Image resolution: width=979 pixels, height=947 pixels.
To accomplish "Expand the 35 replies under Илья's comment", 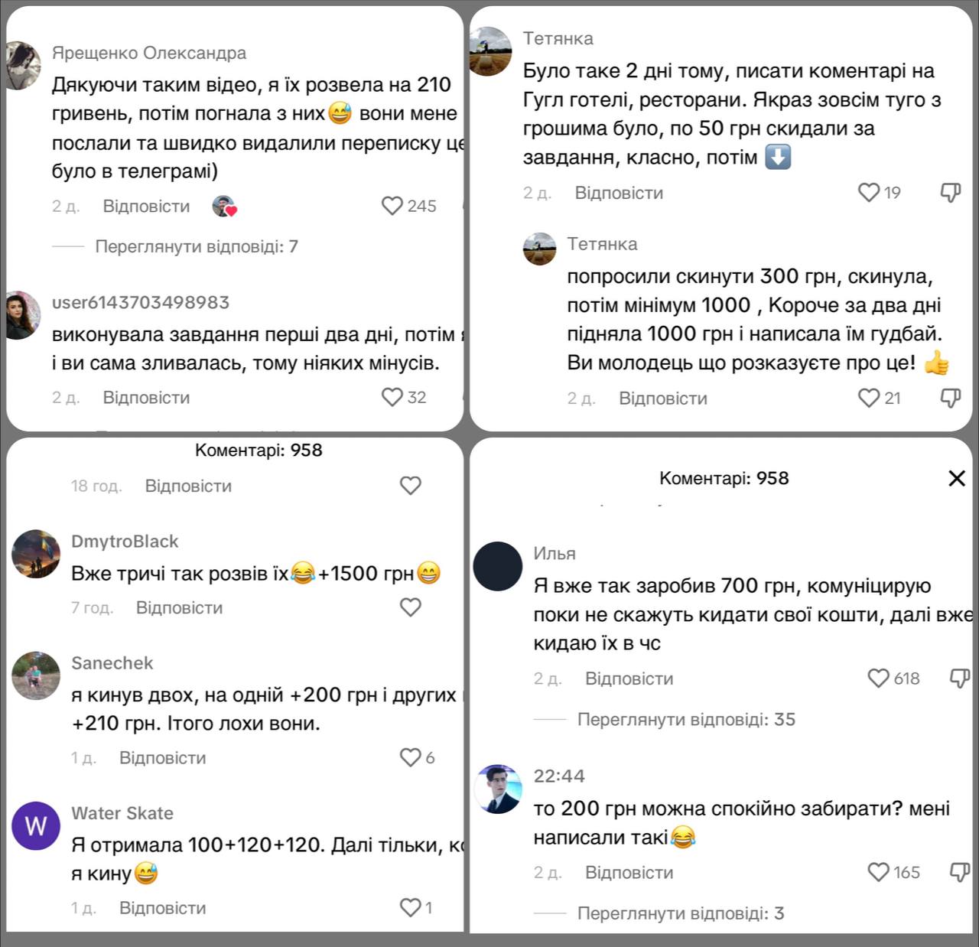I will coord(686,719).
